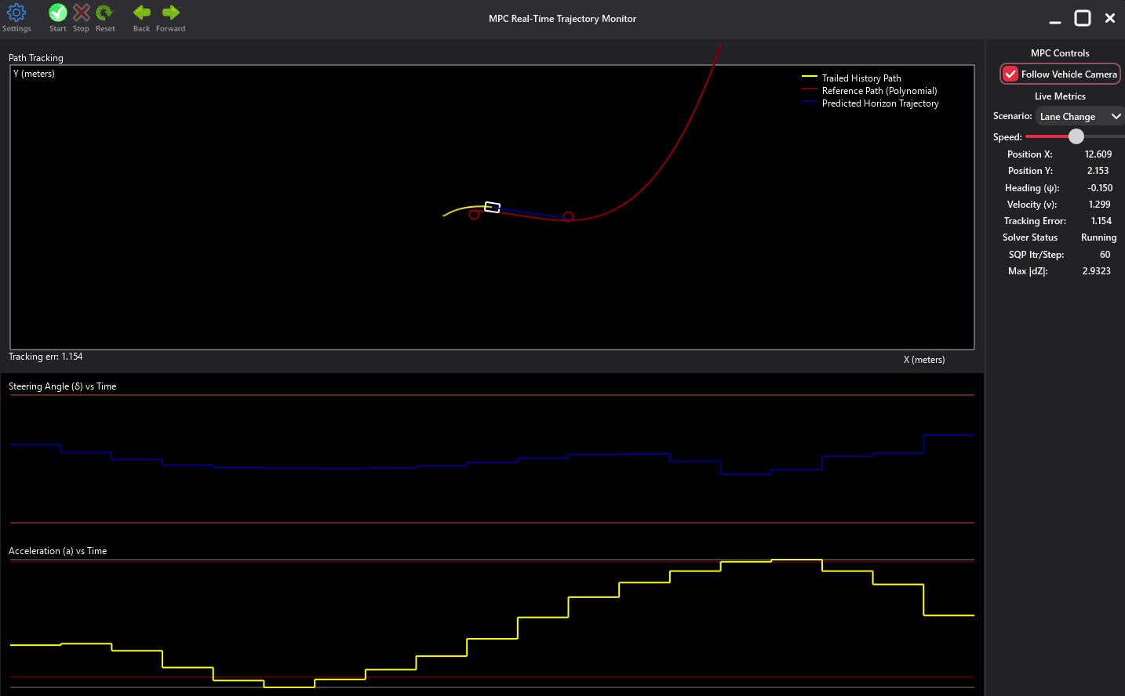
Task: Open the Scenario dropdown showing Lane Change
Action: coord(1080,116)
